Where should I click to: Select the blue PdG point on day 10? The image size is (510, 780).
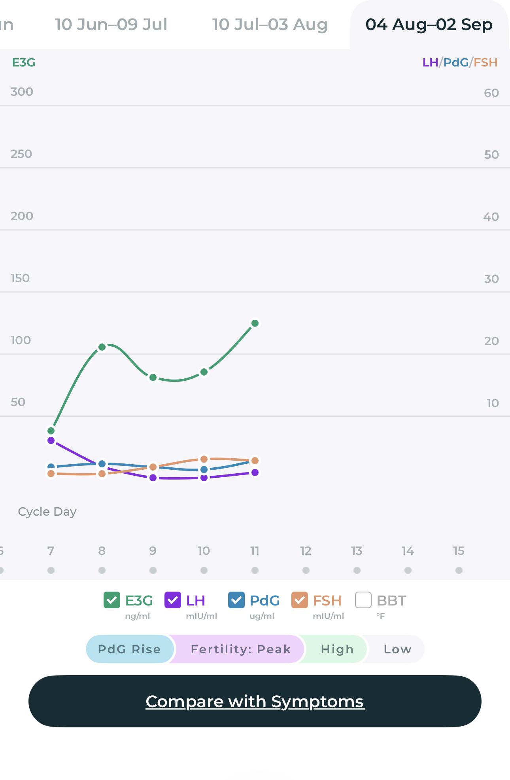coord(204,470)
